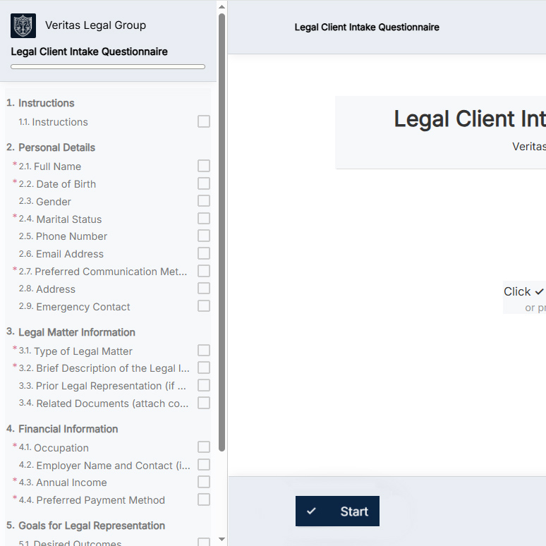The image size is (546, 546).
Task: Tick the 2.5 Phone Number checkbox
Action: pyautogui.click(x=204, y=236)
